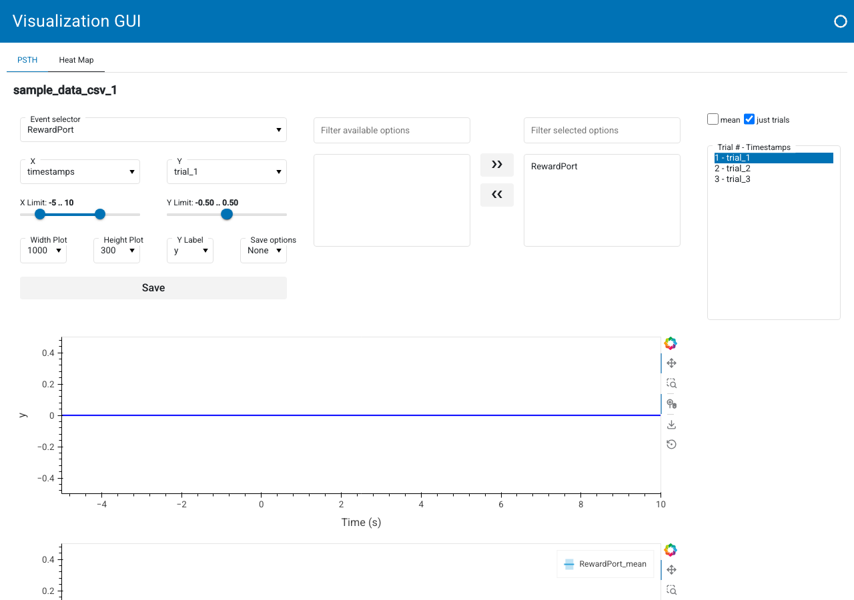Focus the Filter selected options field

pos(602,131)
